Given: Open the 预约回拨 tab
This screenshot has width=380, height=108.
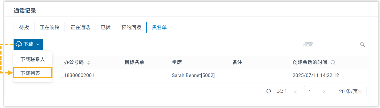Looking at the screenshot, I should pos(131,28).
